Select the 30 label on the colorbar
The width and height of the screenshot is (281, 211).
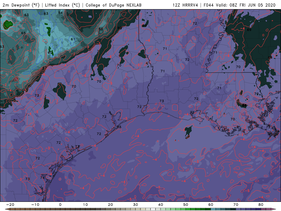[x=136, y=205]
